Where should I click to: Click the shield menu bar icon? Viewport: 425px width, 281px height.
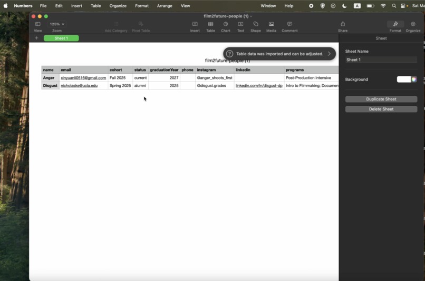(323, 6)
